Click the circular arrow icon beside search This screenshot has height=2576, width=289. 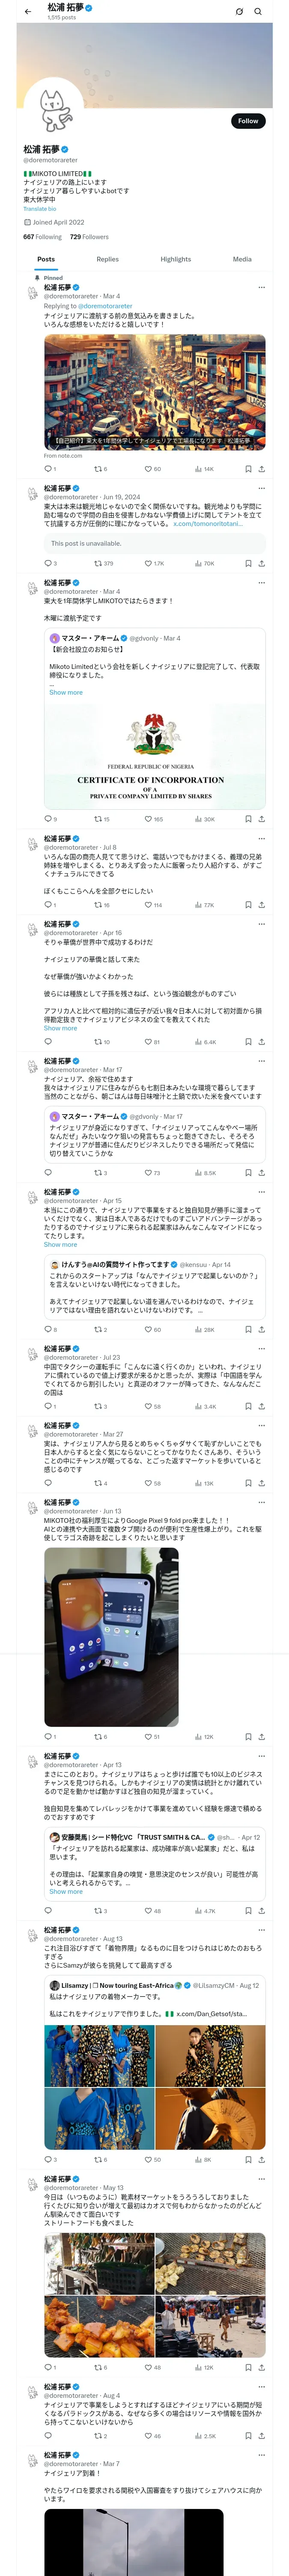pos(239,12)
